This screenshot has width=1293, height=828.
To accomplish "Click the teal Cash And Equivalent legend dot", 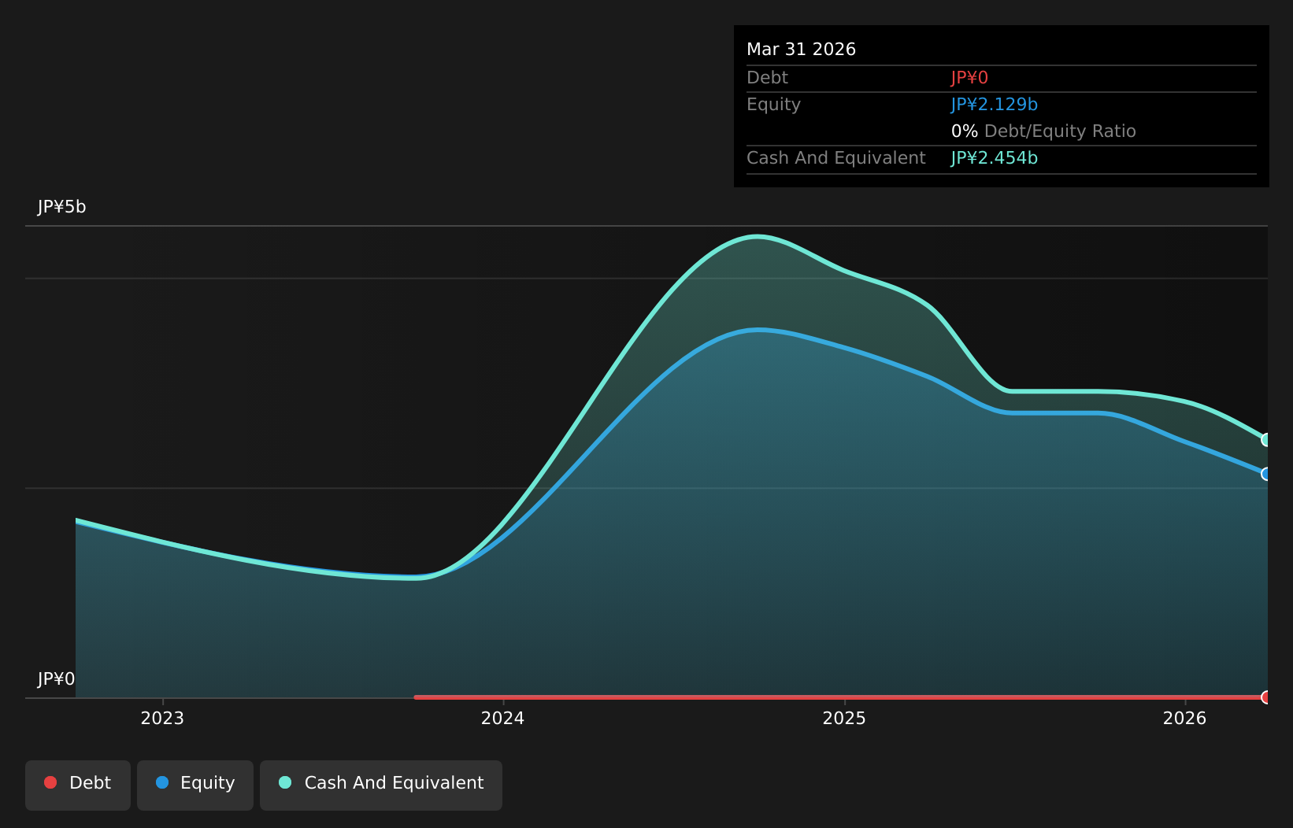I will point(285,782).
